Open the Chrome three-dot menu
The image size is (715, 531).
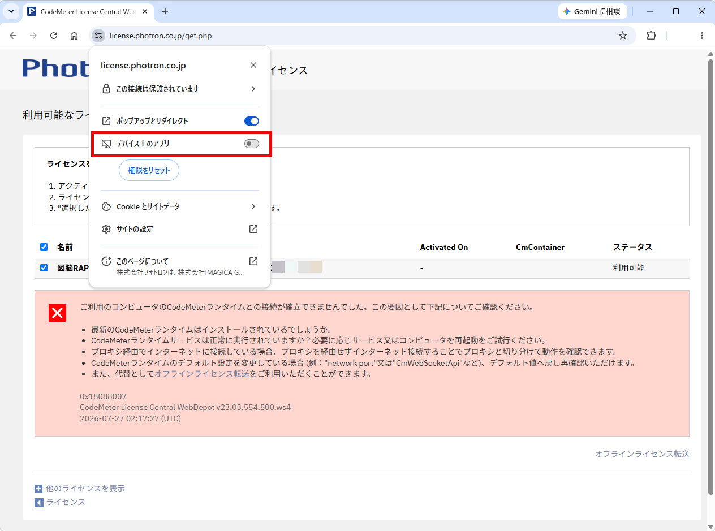point(702,36)
